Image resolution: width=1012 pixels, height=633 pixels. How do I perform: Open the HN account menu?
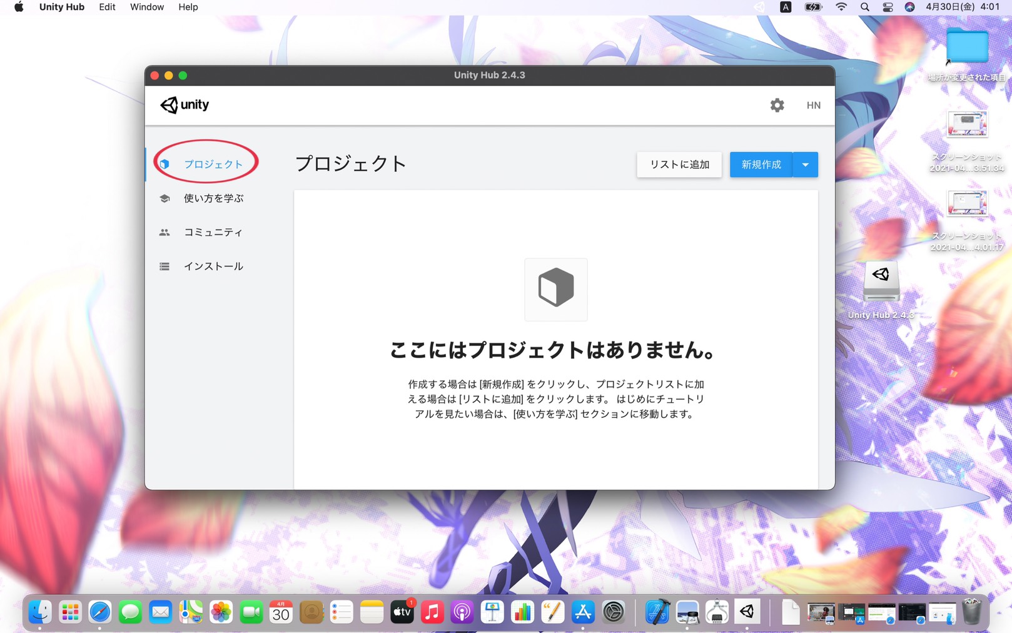[813, 105]
